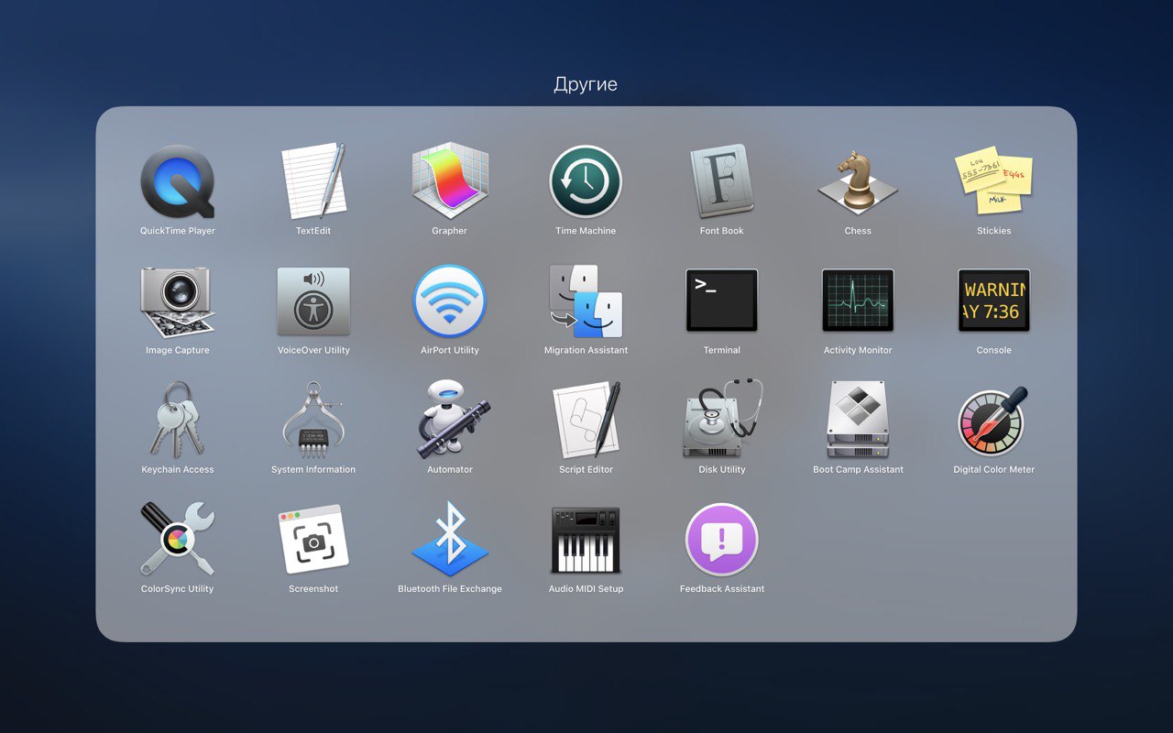
Task: Open the Migration Assistant icon
Action: [x=586, y=301]
